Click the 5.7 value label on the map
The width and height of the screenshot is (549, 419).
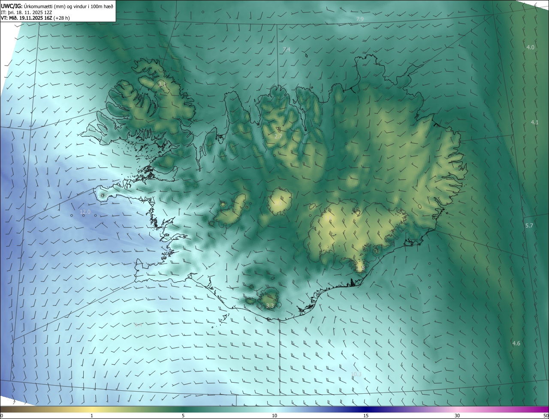point(529,225)
